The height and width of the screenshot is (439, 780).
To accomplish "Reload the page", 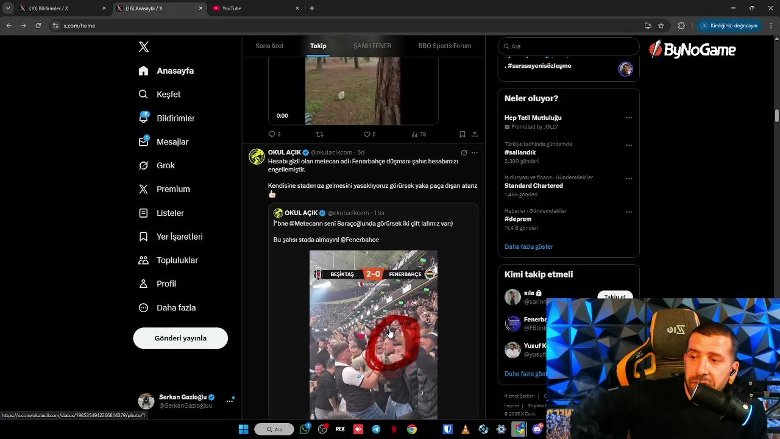I will pos(38,26).
